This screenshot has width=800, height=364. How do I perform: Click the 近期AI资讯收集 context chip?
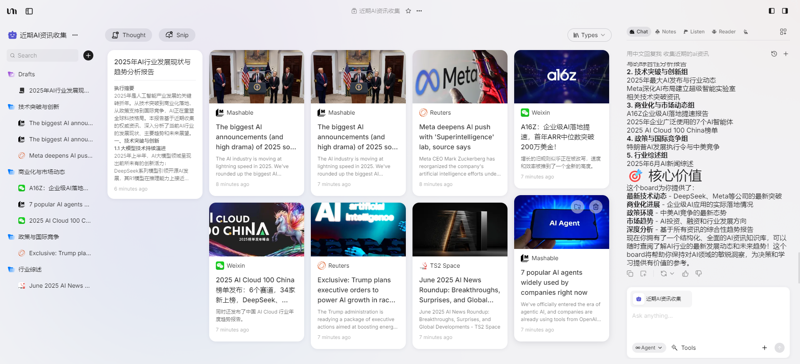click(661, 299)
